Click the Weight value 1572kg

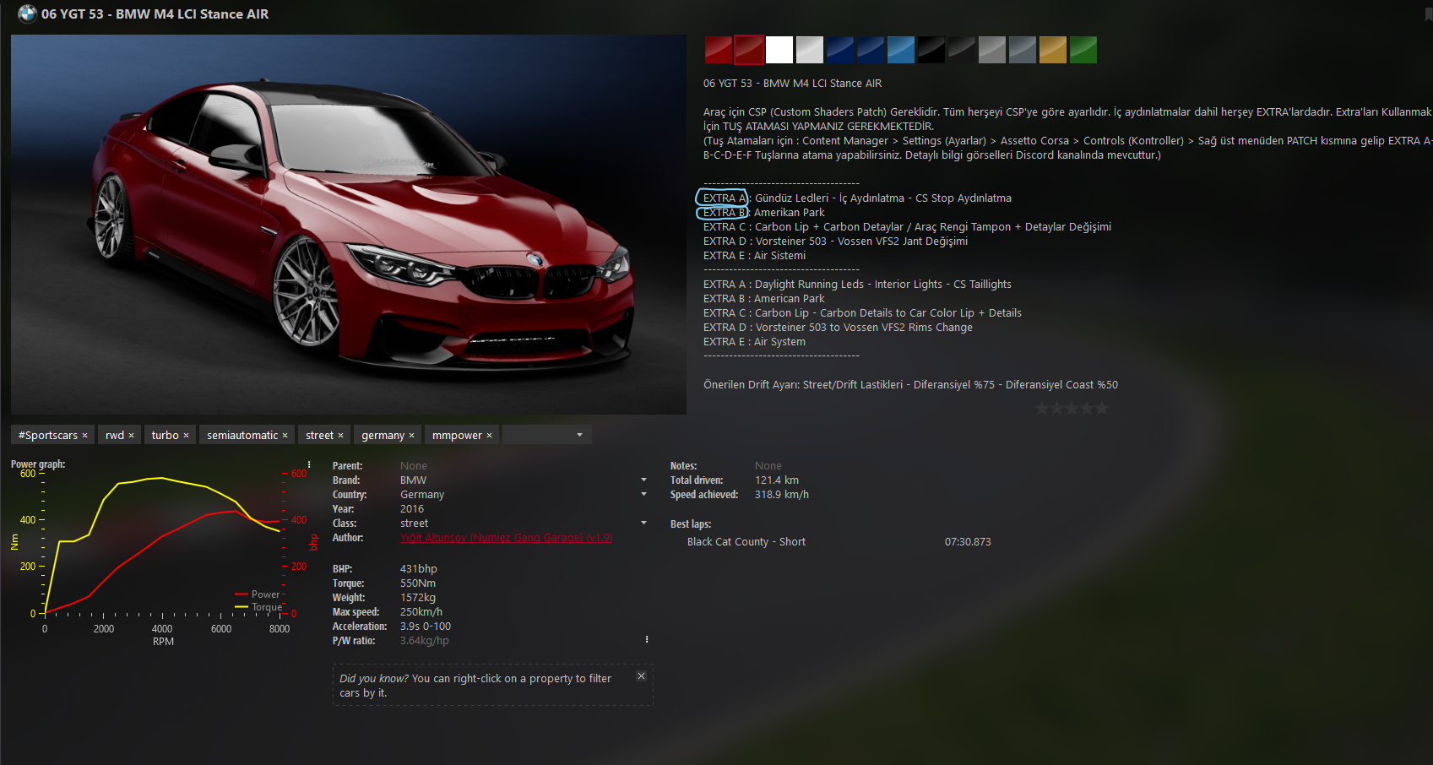point(418,598)
